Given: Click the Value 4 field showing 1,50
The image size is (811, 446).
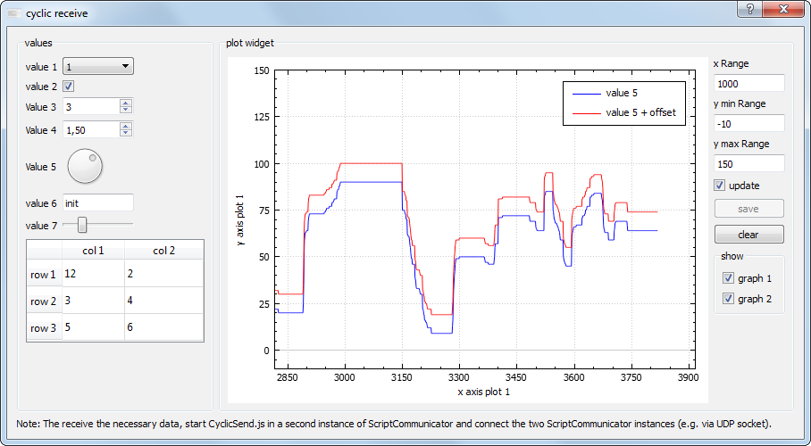Looking at the screenshot, I should tap(91, 130).
